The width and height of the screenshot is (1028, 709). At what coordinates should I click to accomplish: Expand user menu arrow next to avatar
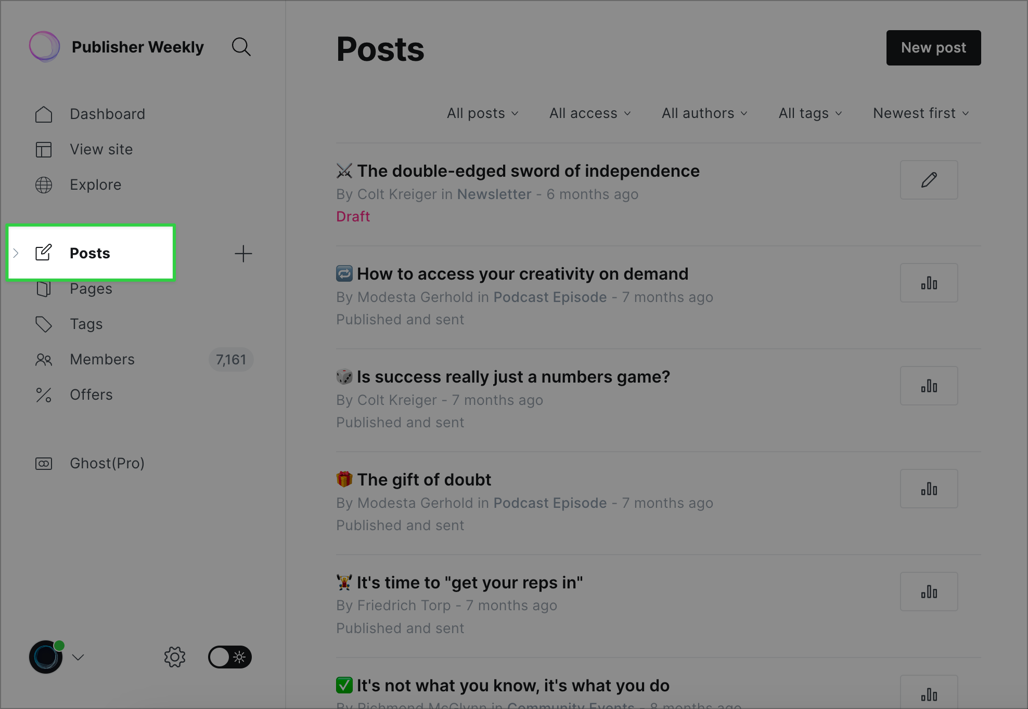click(x=78, y=658)
